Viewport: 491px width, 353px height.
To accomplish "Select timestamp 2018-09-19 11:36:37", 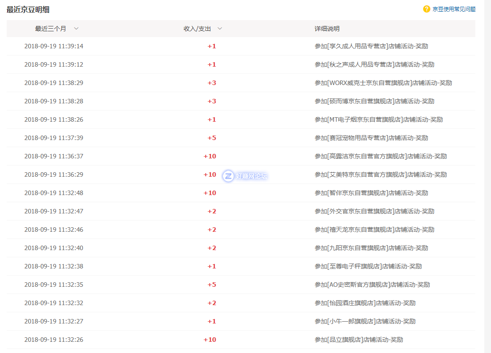I will [x=54, y=156].
